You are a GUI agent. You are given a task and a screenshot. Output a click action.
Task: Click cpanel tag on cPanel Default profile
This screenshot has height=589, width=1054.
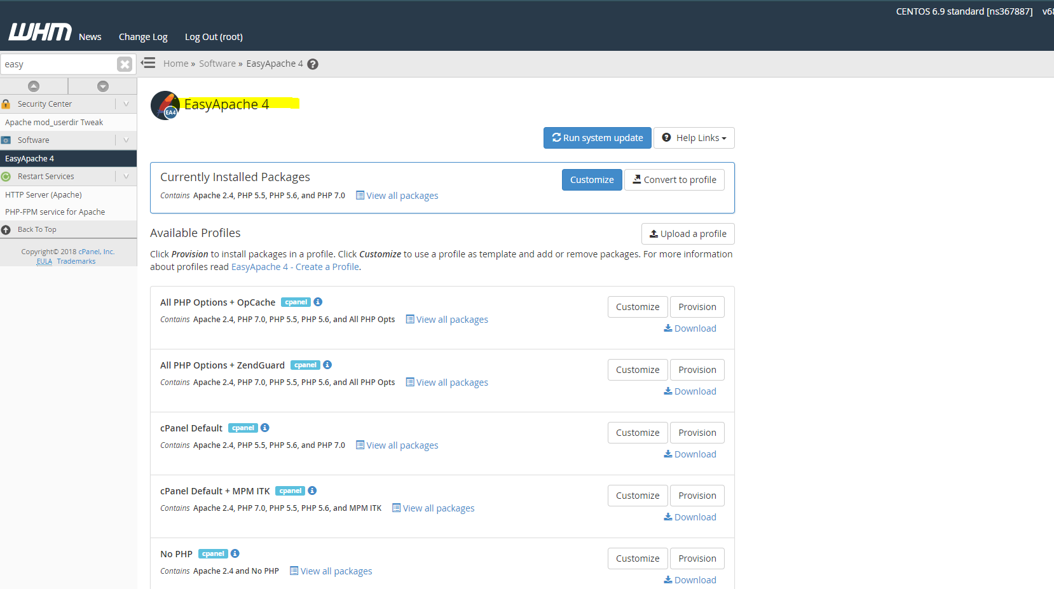(243, 428)
